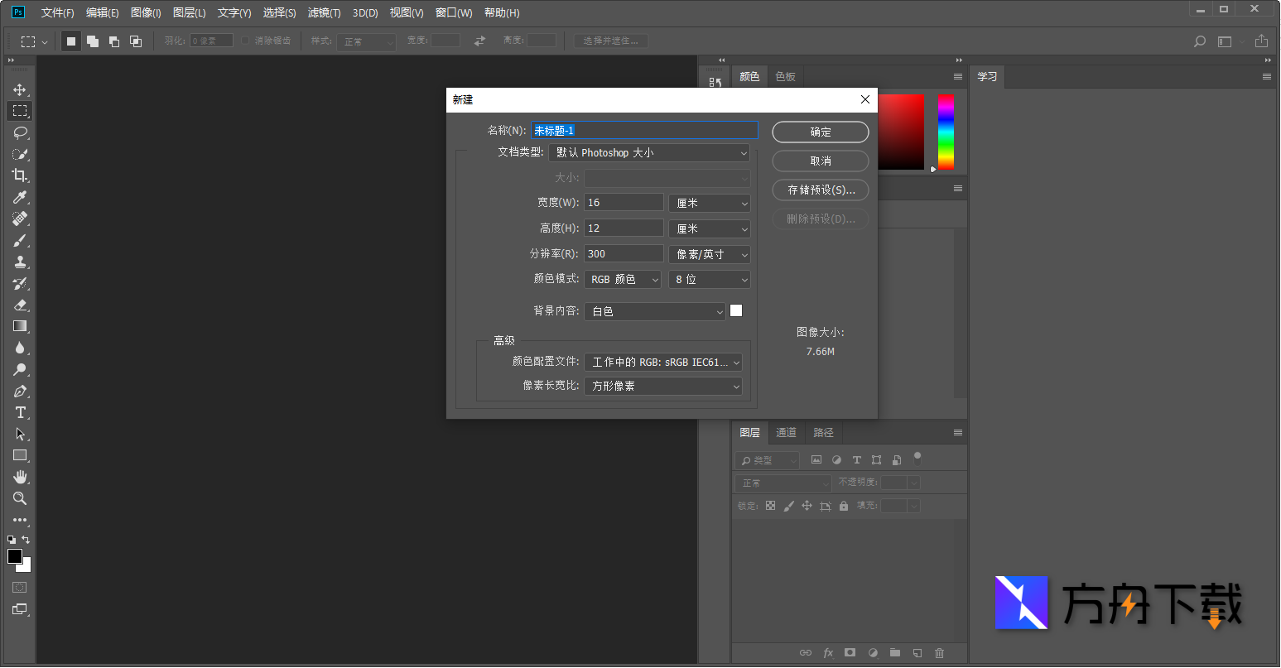Viewport: 1281px width, 668px height.
Task: Open the 文档类型 document type dropdown
Action: [x=648, y=152]
